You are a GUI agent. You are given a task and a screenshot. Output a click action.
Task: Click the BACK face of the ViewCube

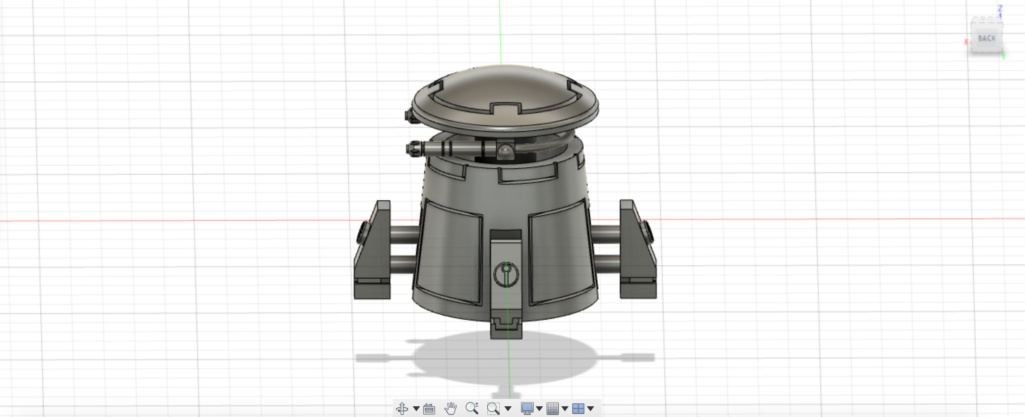(x=986, y=39)
